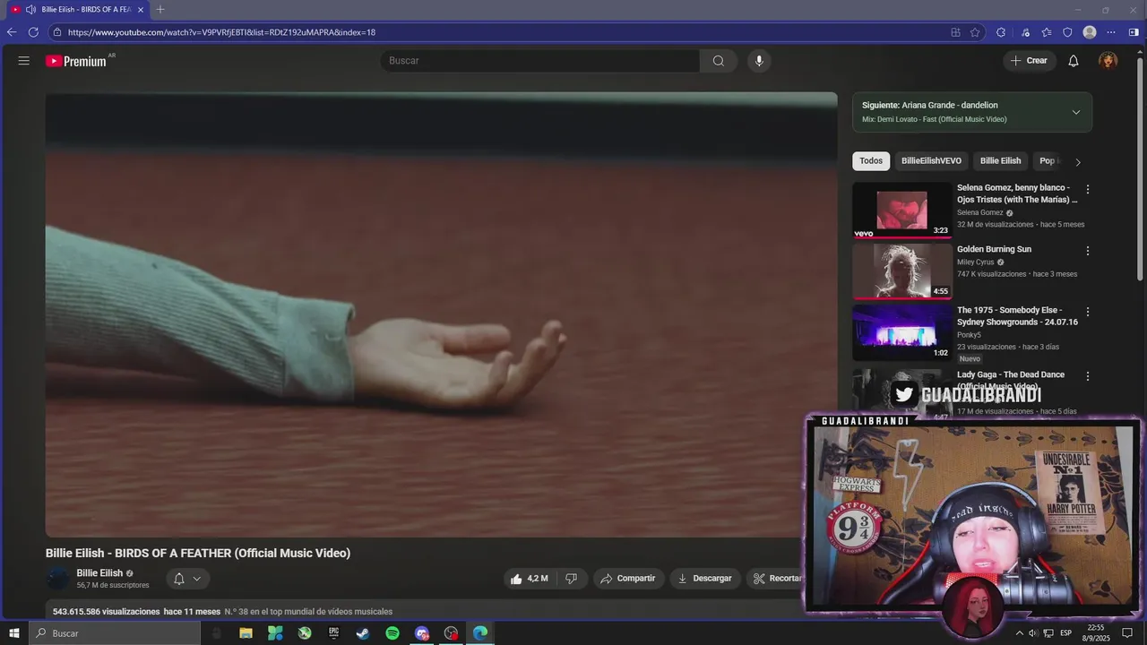Click the Compartir button
Viewport: 1147px width, 645px height.
coord(628,579)
